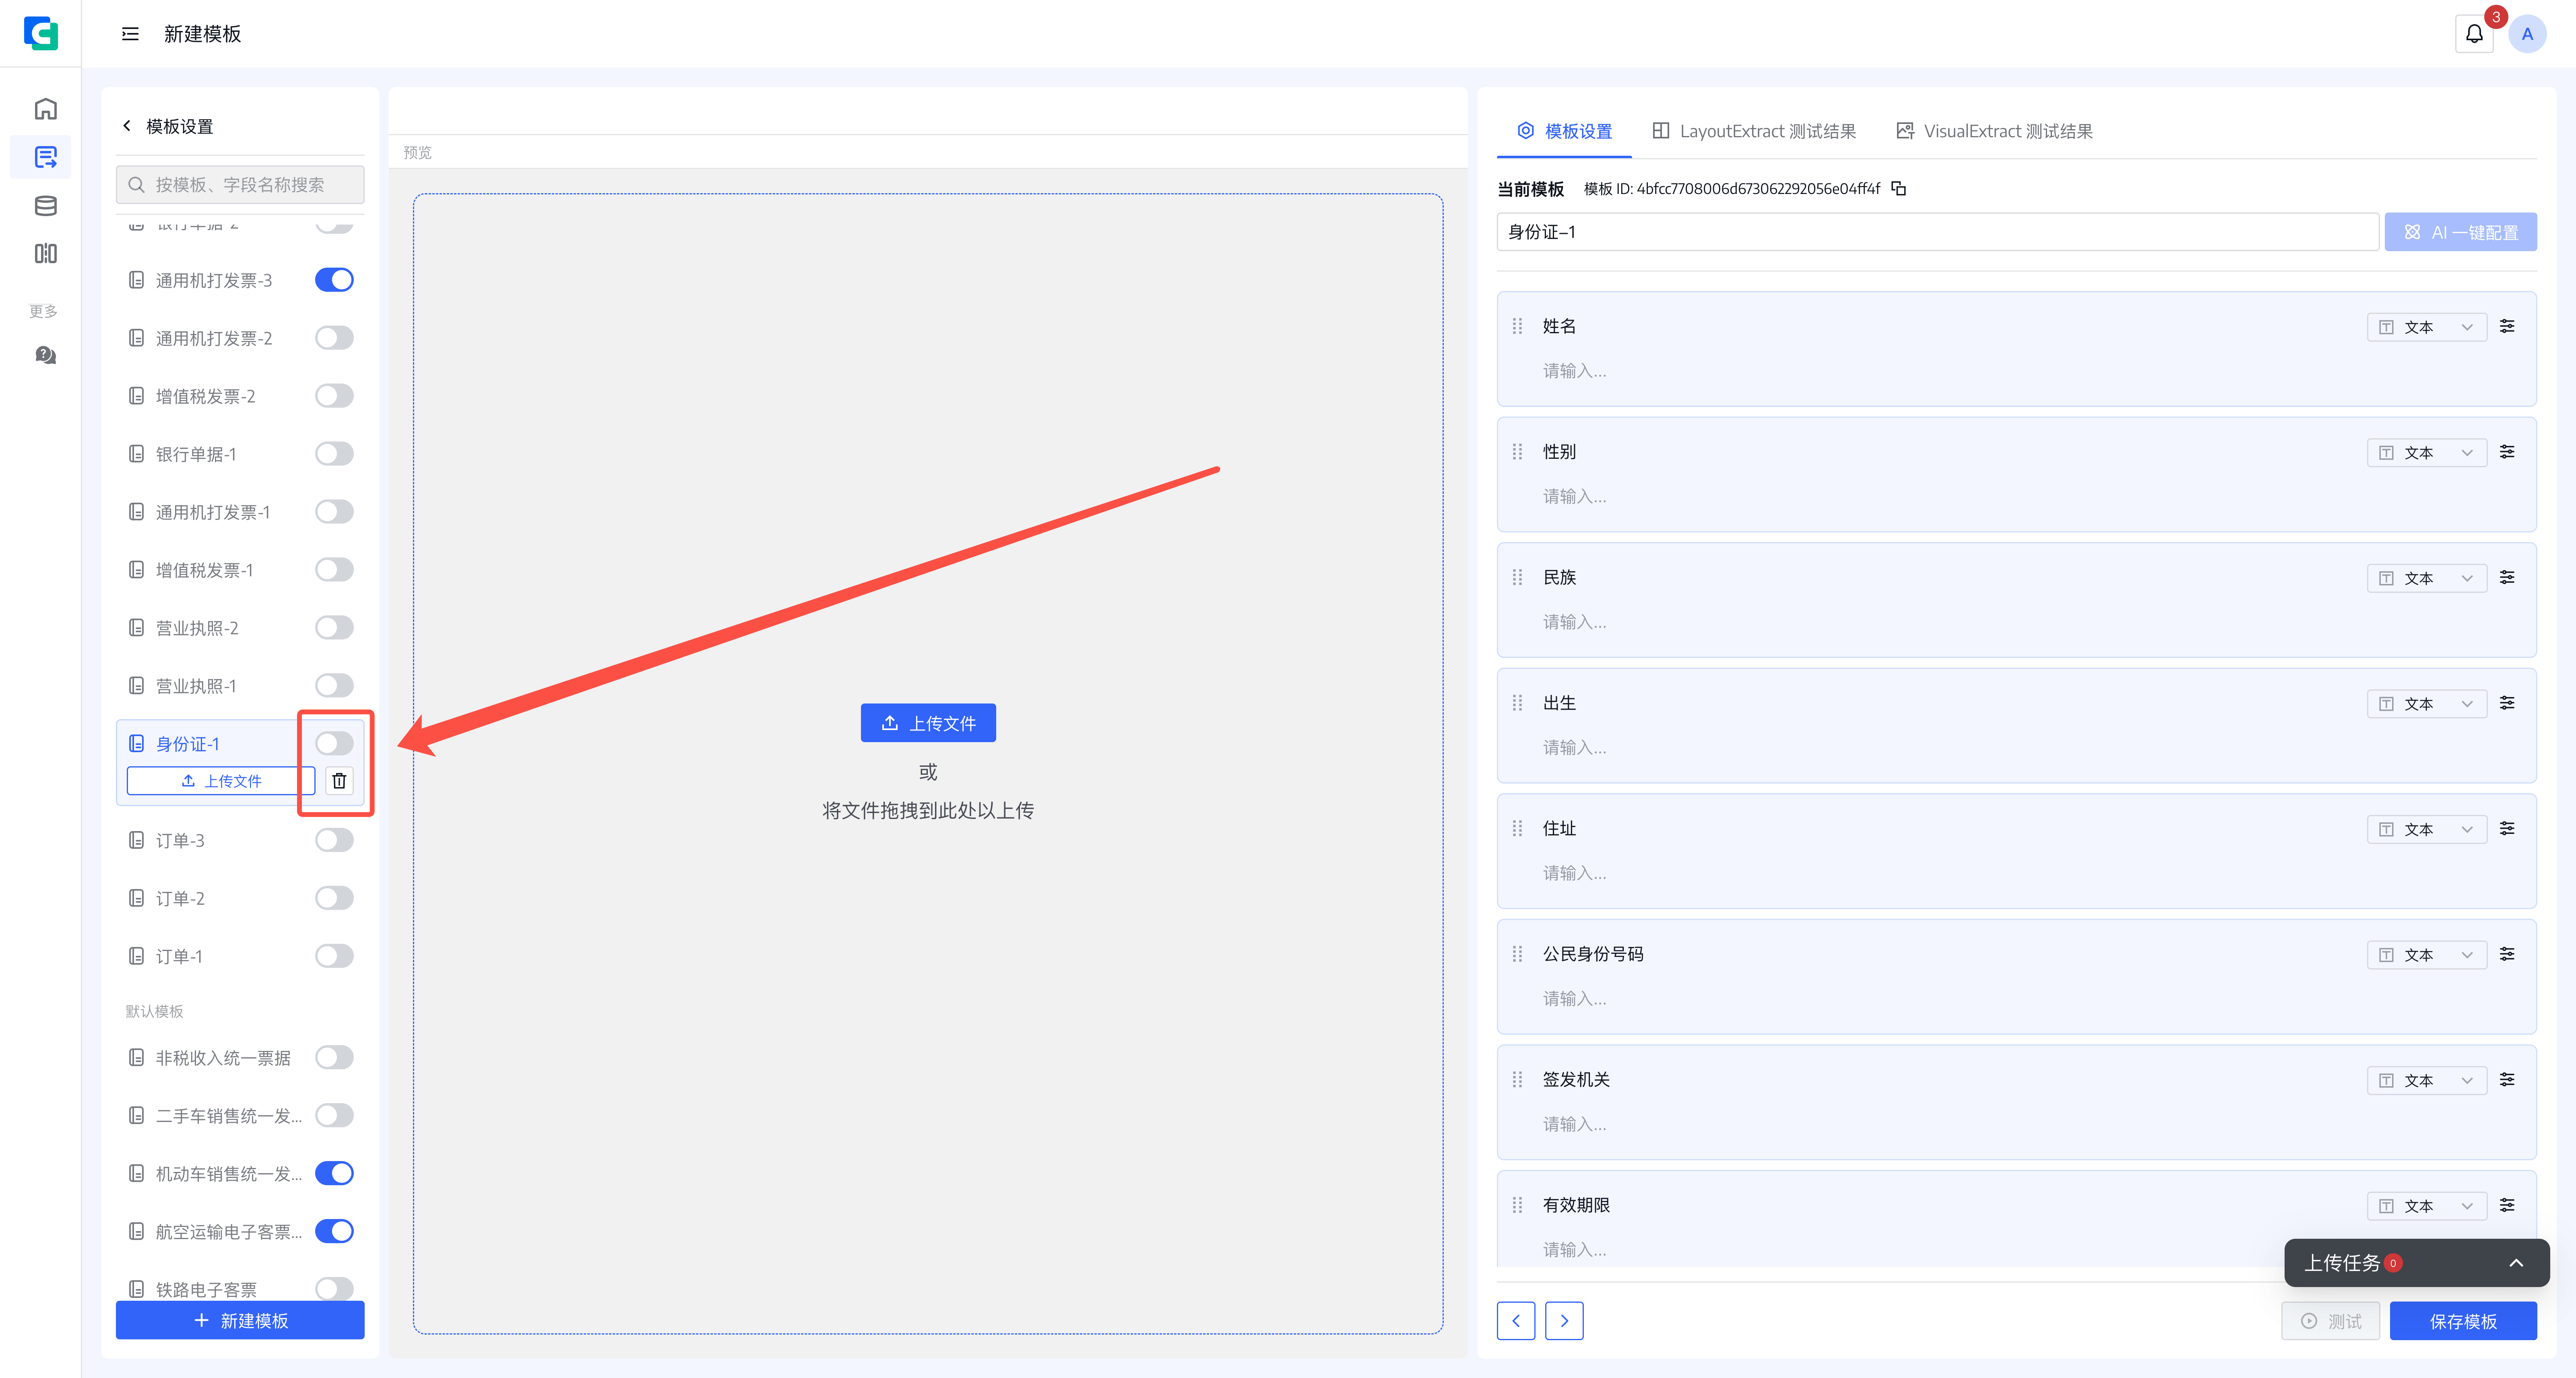
Task: Open notifications bell
Action: [x=2474, y=34]
